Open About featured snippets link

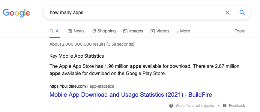(195, 106)
